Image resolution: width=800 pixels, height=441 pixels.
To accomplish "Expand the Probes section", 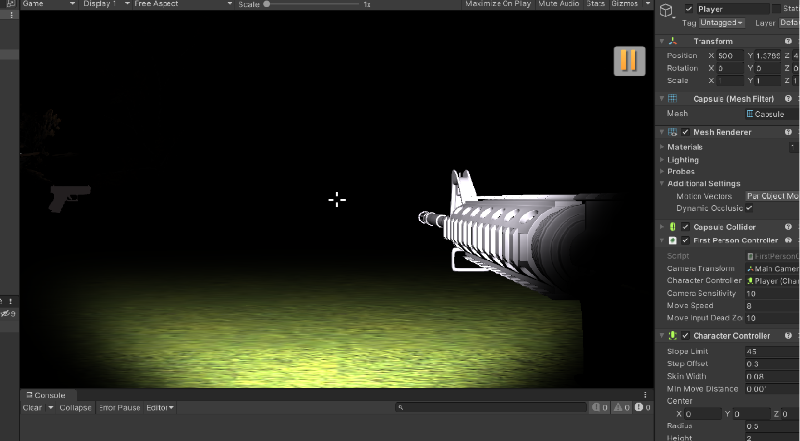I will [x=662, y=171].
